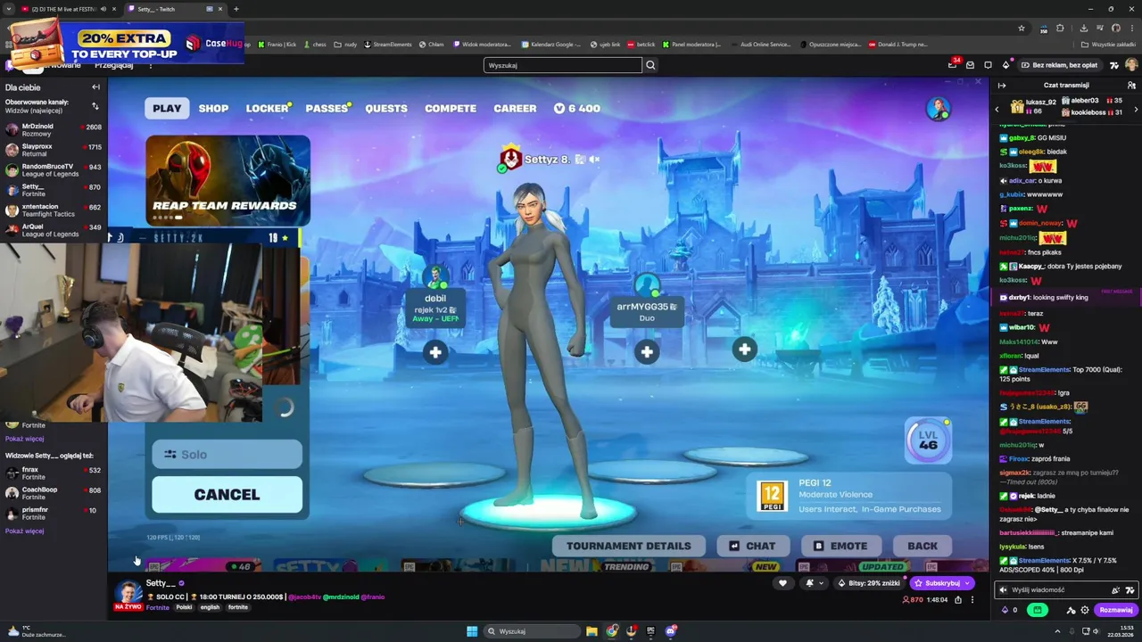Open chat settings gear icon
This screenshot has width=1142, height=642.
[1085, 610]
